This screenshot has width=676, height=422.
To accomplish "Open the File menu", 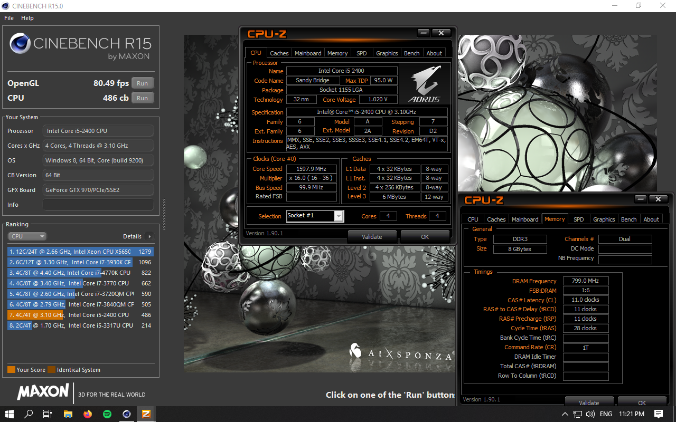I will click(9, 18).
